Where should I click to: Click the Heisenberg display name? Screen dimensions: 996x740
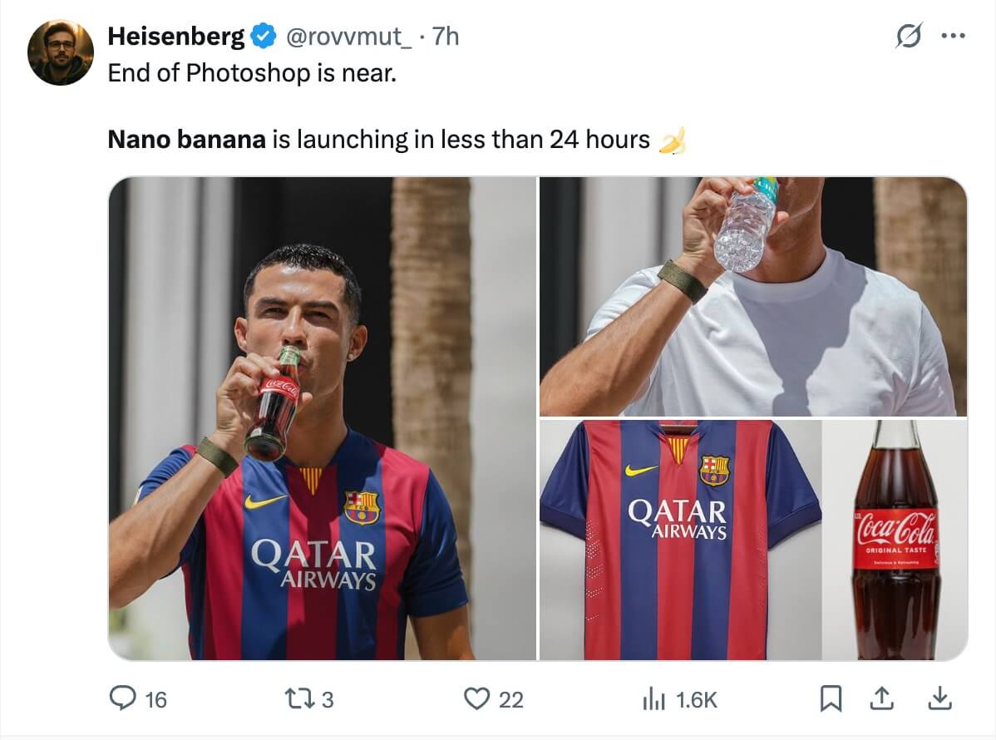[x=176, y=37]
